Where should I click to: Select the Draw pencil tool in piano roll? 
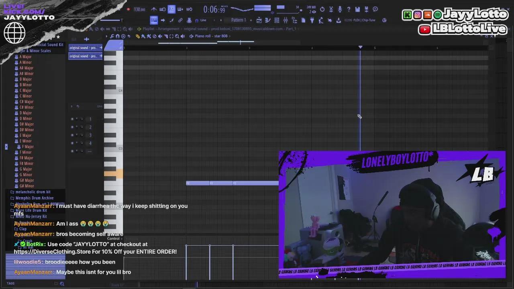137,36
